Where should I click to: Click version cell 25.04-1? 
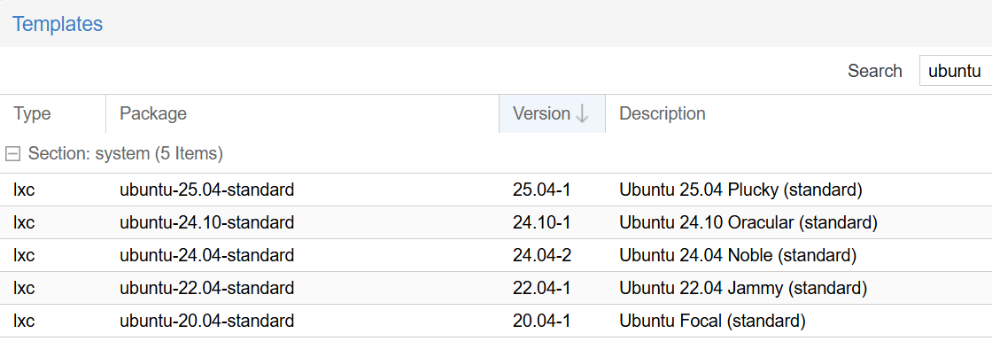pos(541,190)
